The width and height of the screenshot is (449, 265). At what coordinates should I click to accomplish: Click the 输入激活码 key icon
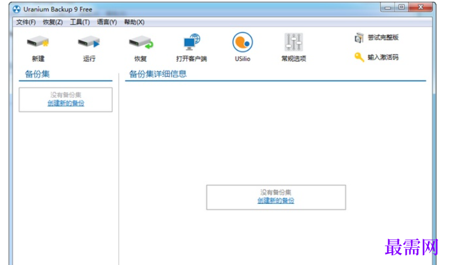(359, 57)
